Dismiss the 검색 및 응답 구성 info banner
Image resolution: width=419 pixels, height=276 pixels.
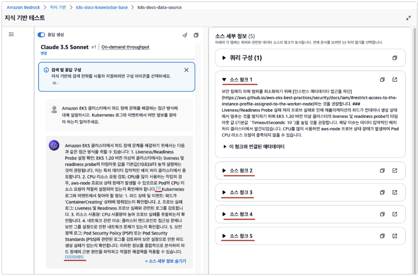(x=187, y=70)
